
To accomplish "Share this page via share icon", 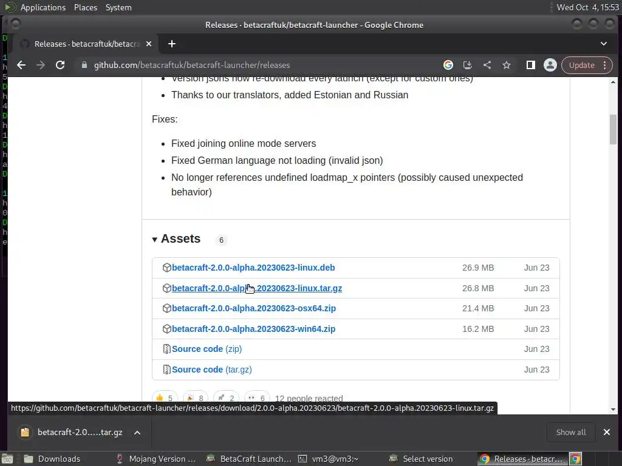I will (x=487, y=65).
